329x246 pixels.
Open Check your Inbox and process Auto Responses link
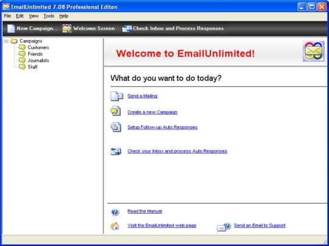tap(177, 151)
